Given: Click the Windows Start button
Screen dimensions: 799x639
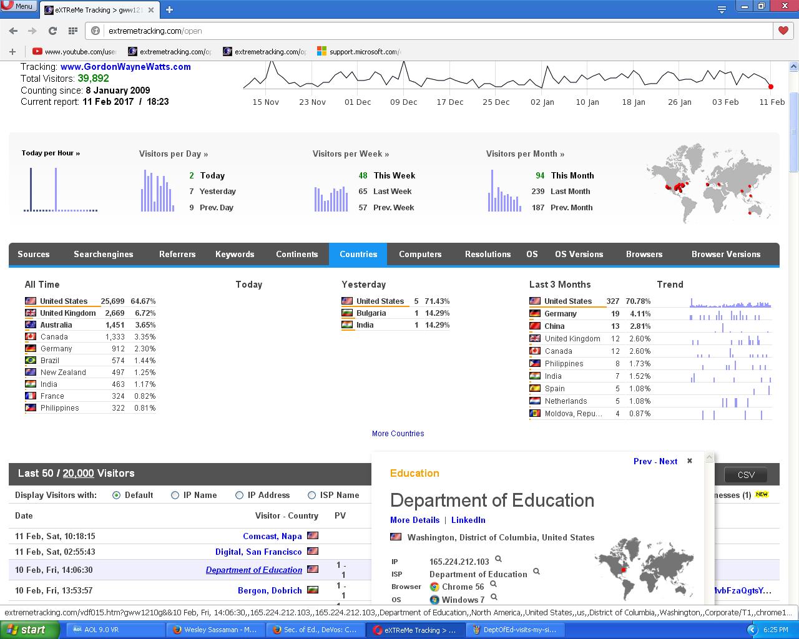Looking at the screenshot, I should [x=30, y=630].
